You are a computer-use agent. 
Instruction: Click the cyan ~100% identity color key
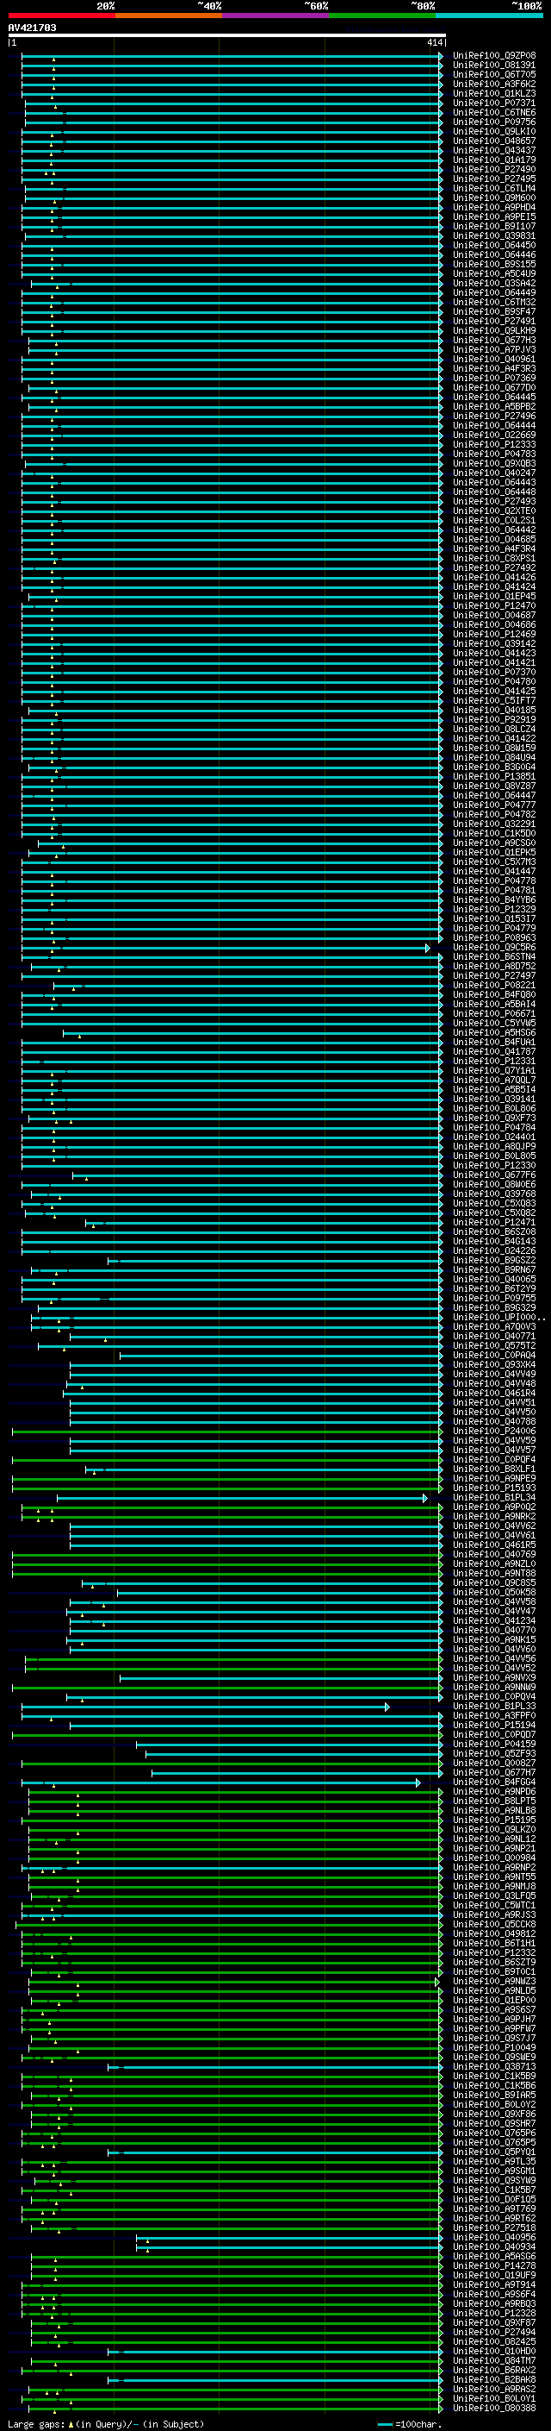tap(489, 16)
